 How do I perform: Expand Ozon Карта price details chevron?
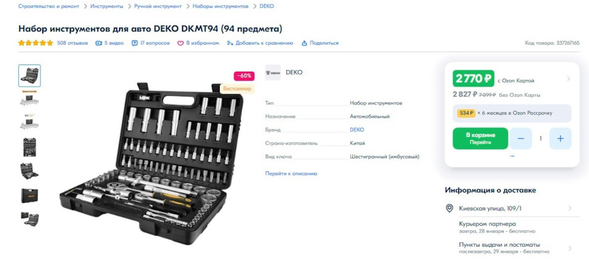568,79
